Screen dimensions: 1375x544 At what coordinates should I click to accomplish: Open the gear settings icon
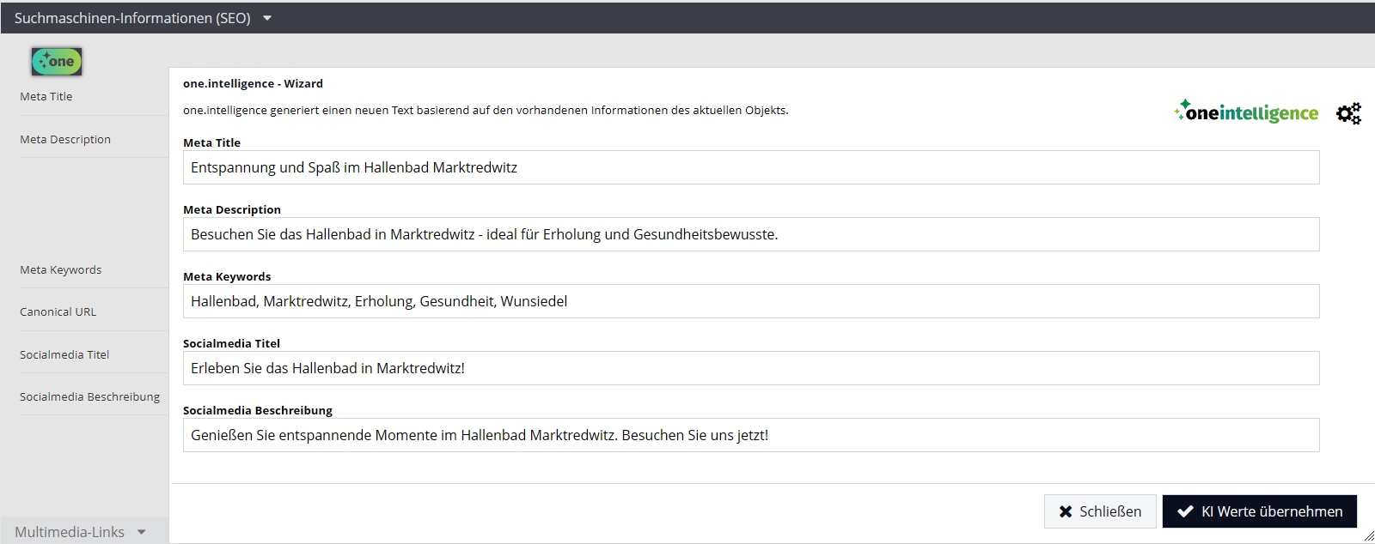click(x=1348, y=113)
